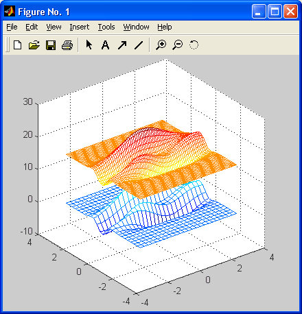This screenshot has width=302, height=314.
Task: Open the Window menu
Action: pyautogui.click(x=136, y=27)
